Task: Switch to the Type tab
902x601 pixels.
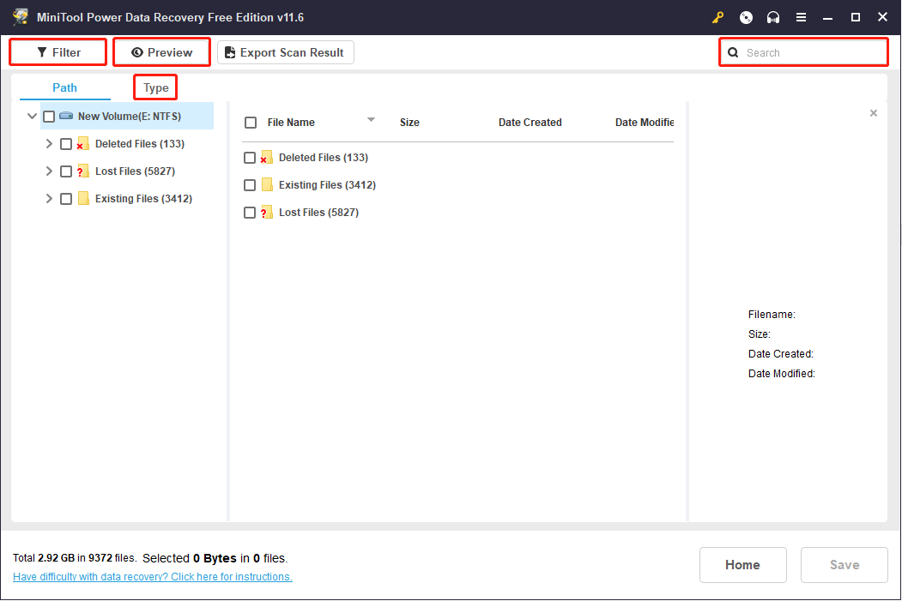Action: coord(156,87)
